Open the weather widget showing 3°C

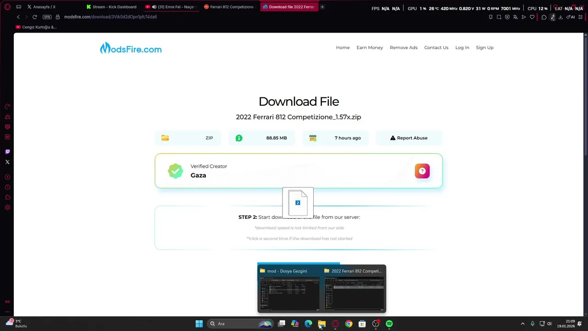(x=17, y=323)
